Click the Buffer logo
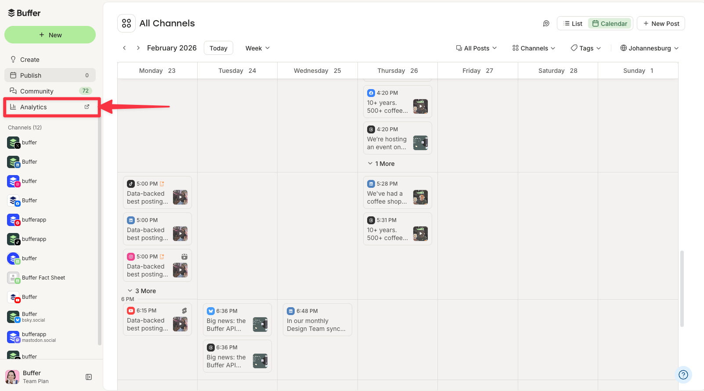Screen dimensions: 704x391 24,13
